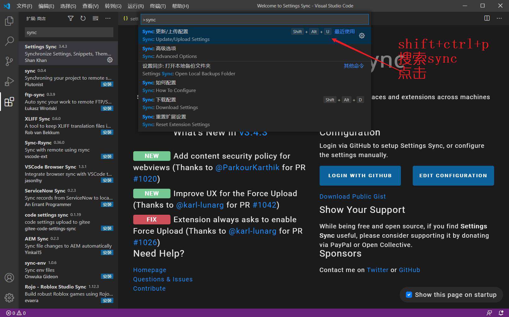This screenshot has width=509, height=317.
Task: Open the 转到(G) menu
Action: [x=113, y=6]
